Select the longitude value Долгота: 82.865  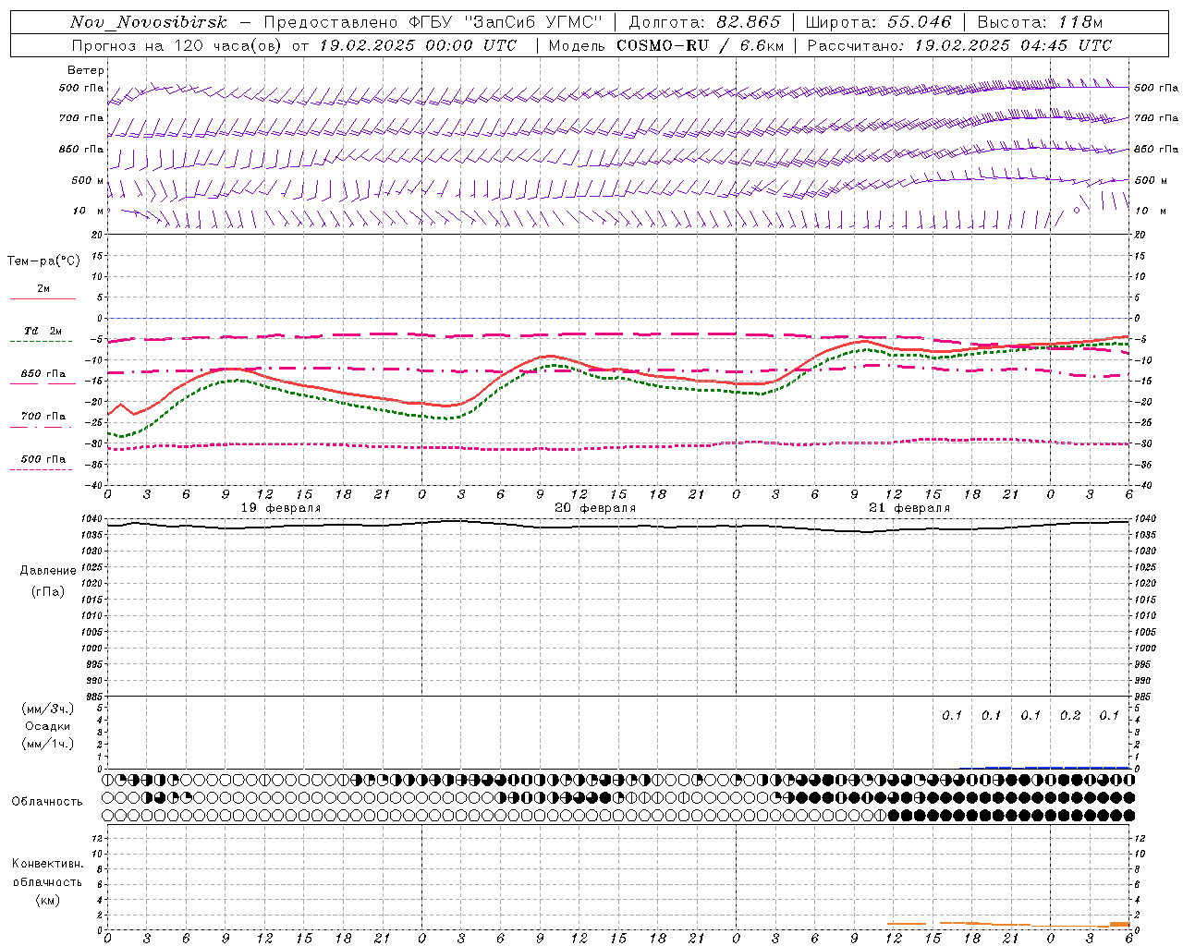704,22
